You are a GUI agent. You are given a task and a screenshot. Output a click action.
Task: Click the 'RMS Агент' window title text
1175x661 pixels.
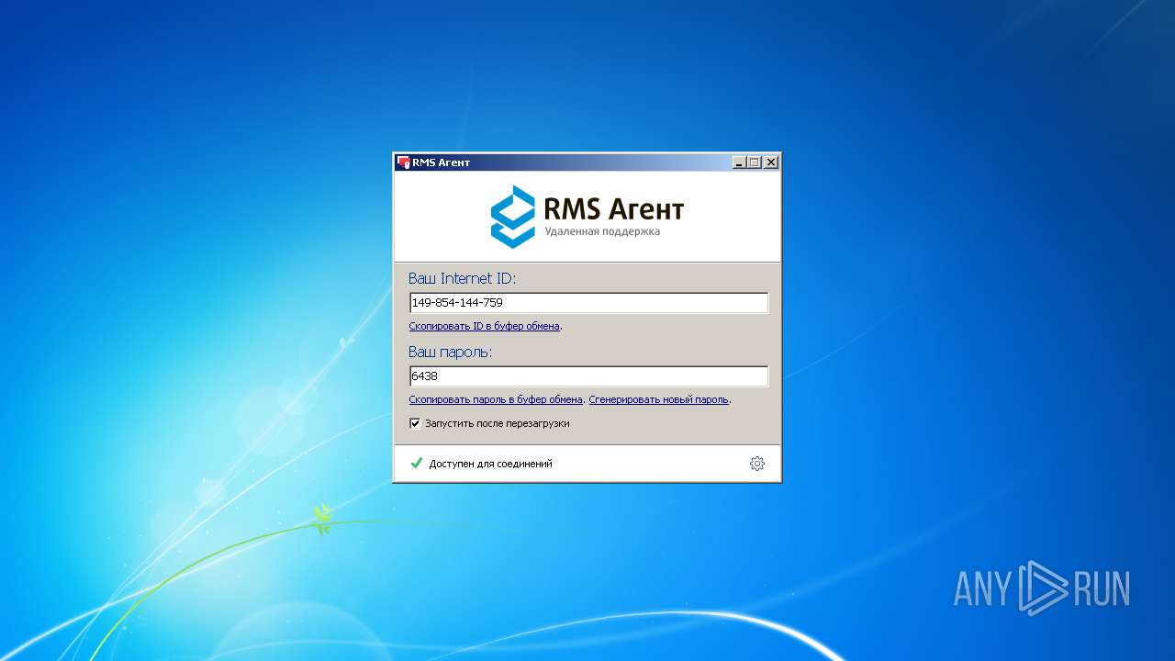441,162
